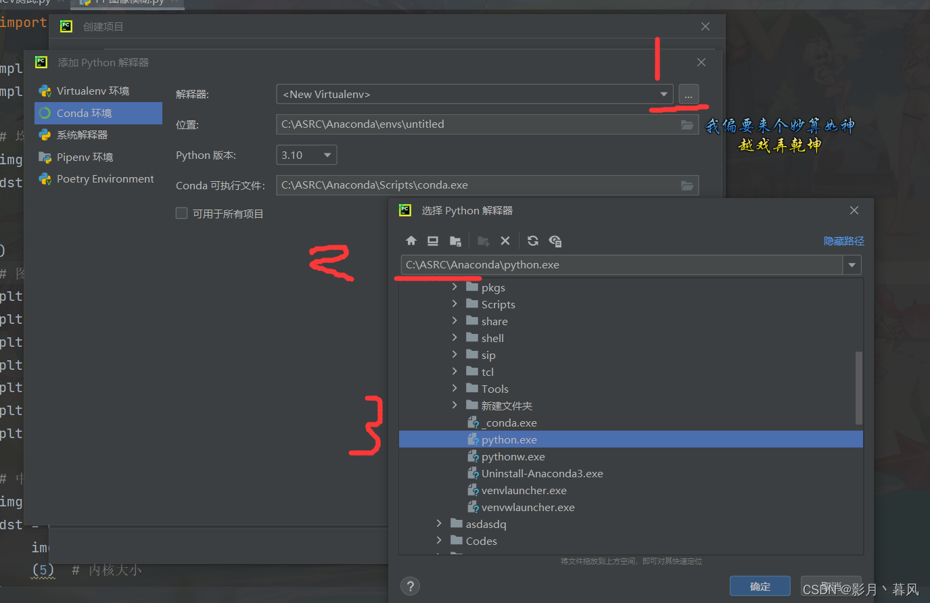Select 系统解释器 in sidebar
Image resolution: width=930 pixels, height=603 pixels.
[98, 135]
